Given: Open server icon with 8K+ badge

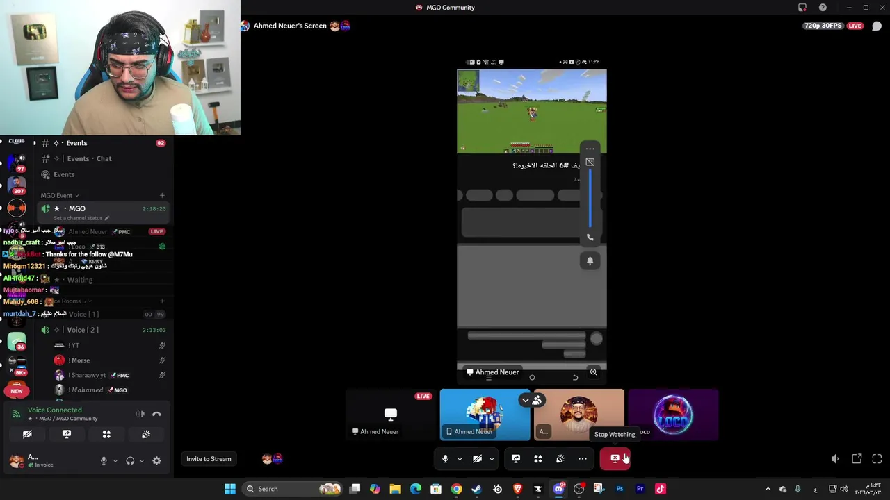Looking at the screenshot, I should 17,365.
